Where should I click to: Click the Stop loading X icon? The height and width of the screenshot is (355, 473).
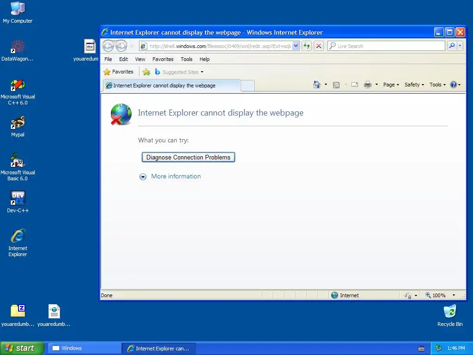tap(319, 46)
